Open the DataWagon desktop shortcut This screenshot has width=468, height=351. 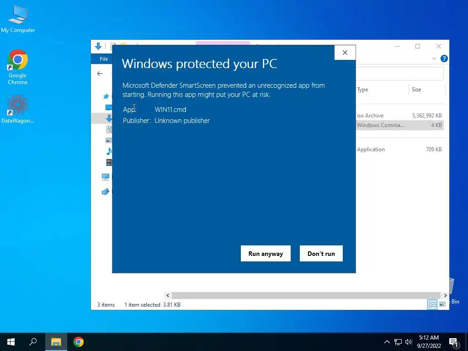point(18,109)
